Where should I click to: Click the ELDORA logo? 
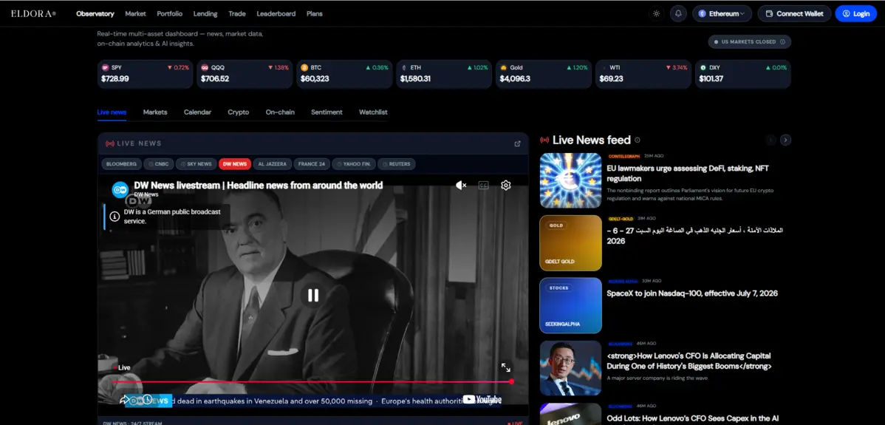33,13
